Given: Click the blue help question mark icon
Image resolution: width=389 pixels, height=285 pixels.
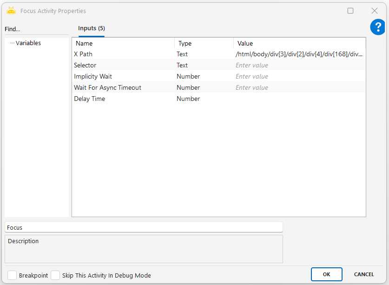Looking at the screenshot, I should tap(377, 27).
